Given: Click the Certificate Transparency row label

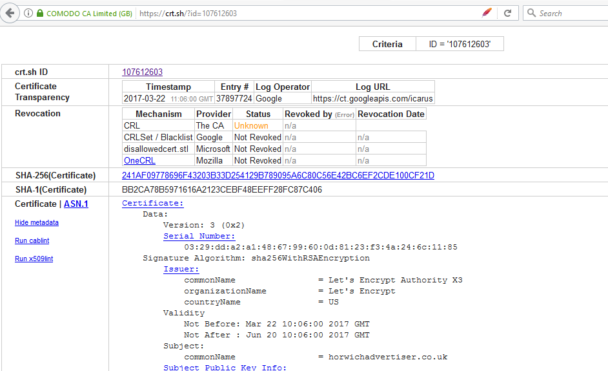Looking at the screenshot, I should tap(42, 92).
